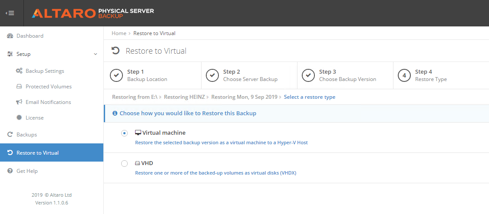Open Email Notifications settings
Image resolution: width=489 pixels, height=214 pixels.
48,102
